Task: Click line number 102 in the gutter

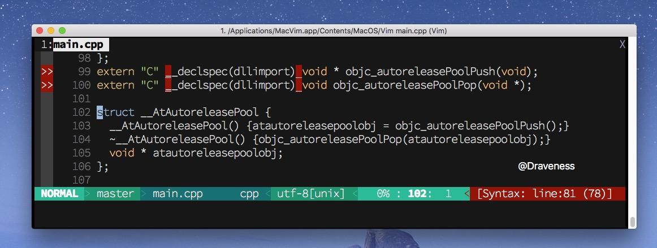Action: click(81, 112)
